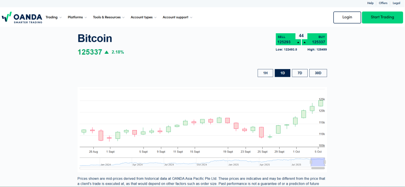Expand the Trading chevron arrow
The height and width of the screenshot is (187, 405).
tap(61, 17)
